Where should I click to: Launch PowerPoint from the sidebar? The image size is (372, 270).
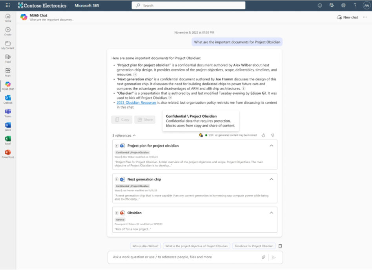(x=8, y=154)
